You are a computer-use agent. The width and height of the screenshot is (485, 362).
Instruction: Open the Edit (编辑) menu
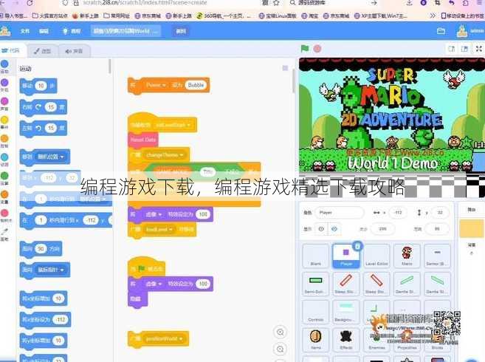(44, 31)
